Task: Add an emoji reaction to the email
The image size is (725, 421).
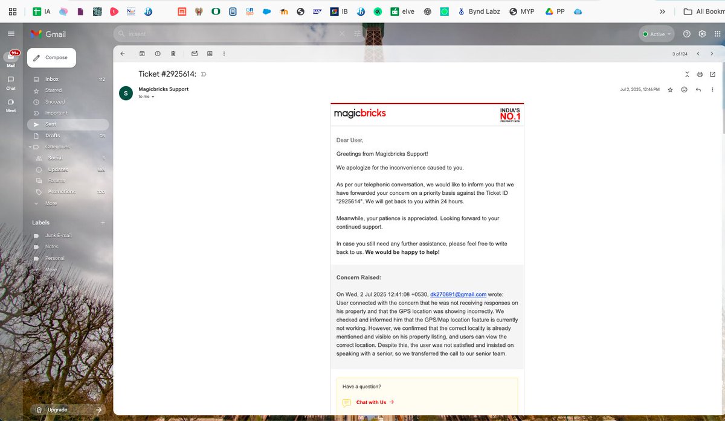Action: pos(684,89)
